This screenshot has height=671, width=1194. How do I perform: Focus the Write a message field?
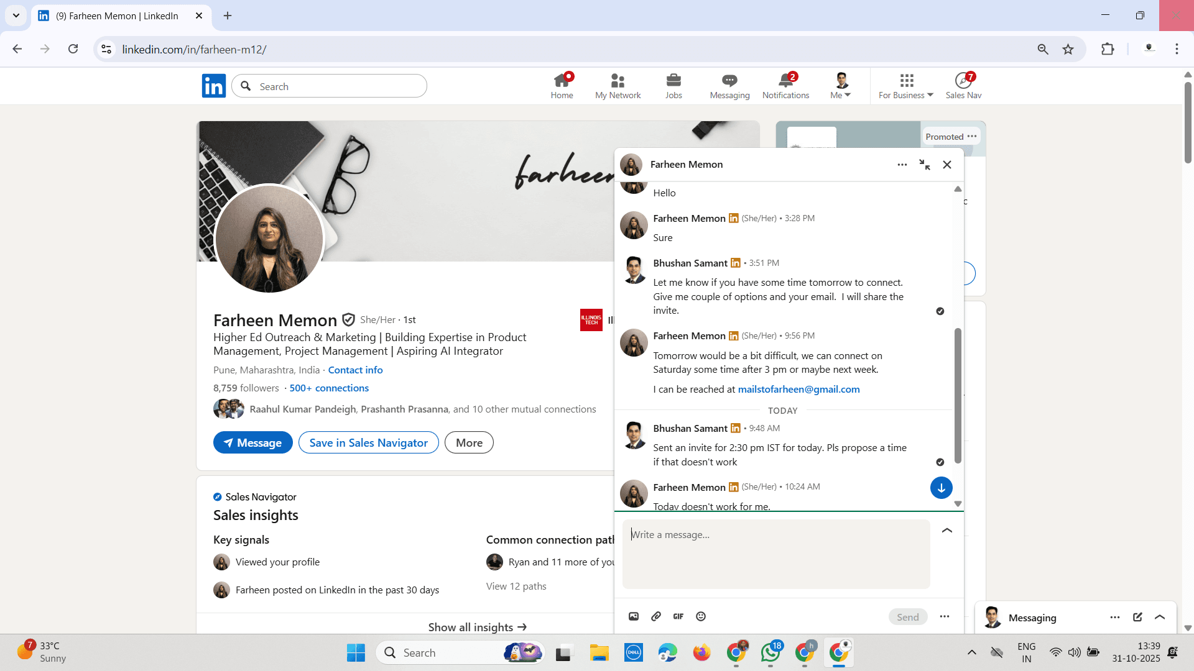[776, 554]
